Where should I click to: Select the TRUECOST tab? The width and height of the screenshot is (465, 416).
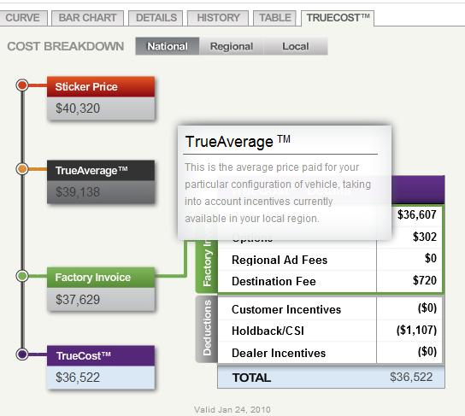338,18
